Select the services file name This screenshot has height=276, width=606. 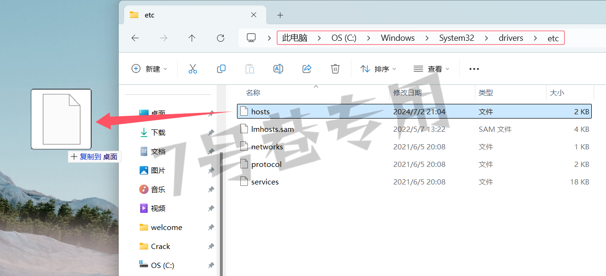pos(265,182)
